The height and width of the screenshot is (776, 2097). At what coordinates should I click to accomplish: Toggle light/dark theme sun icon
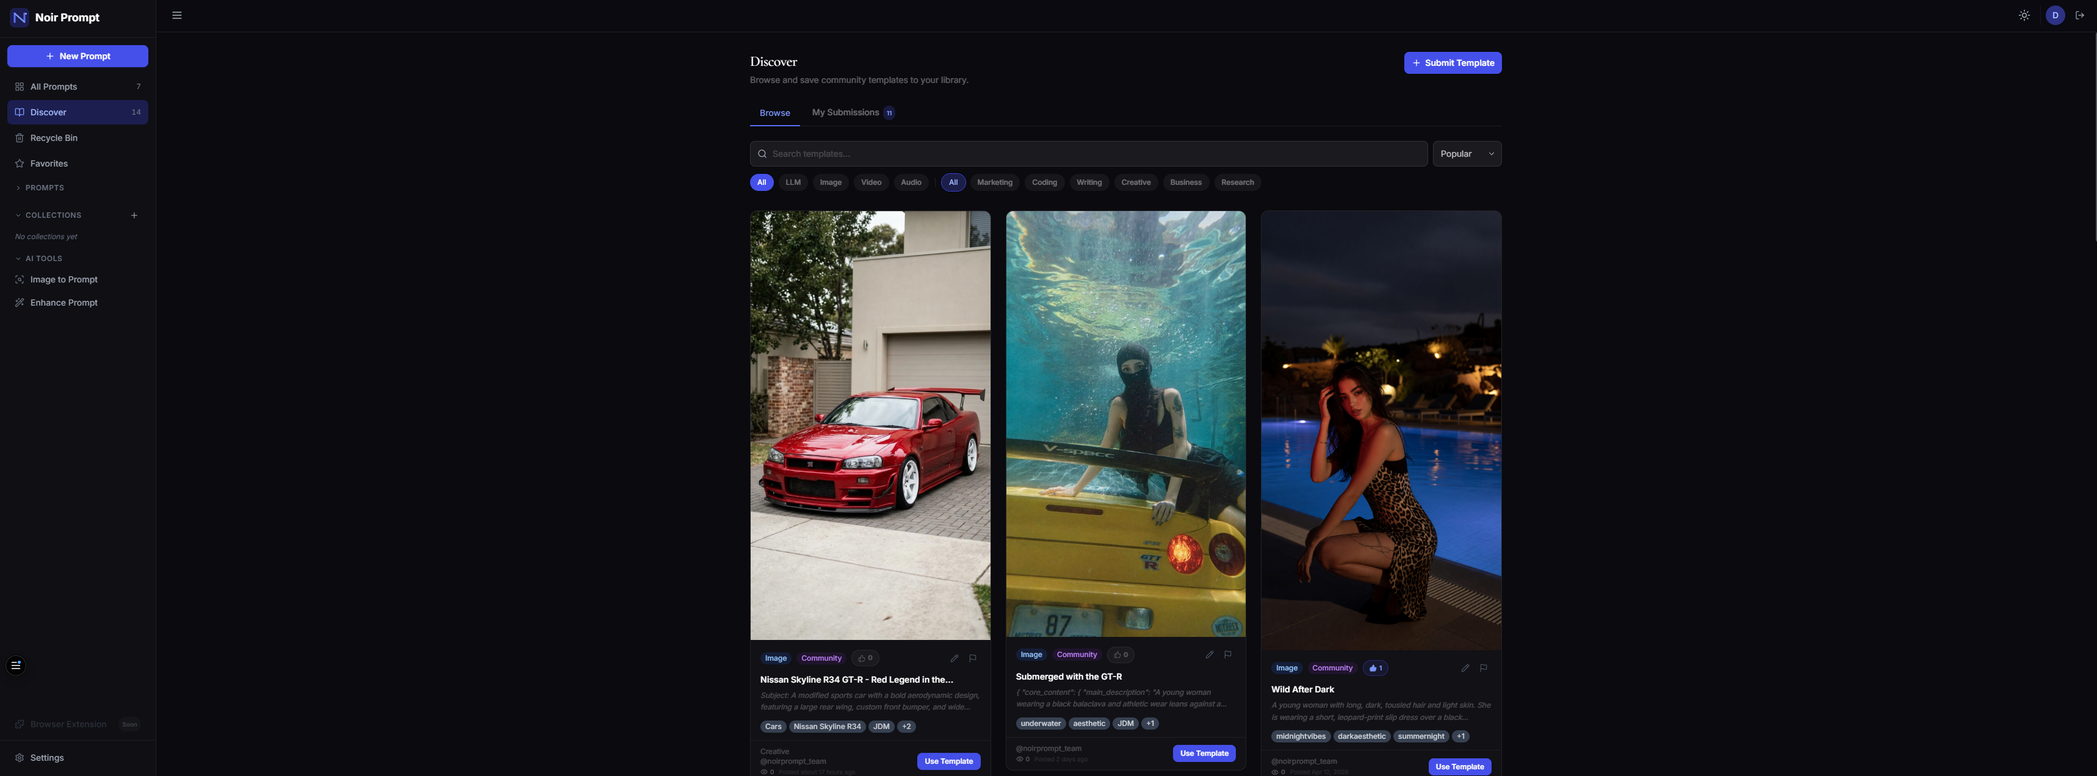tap(2024, 15)
